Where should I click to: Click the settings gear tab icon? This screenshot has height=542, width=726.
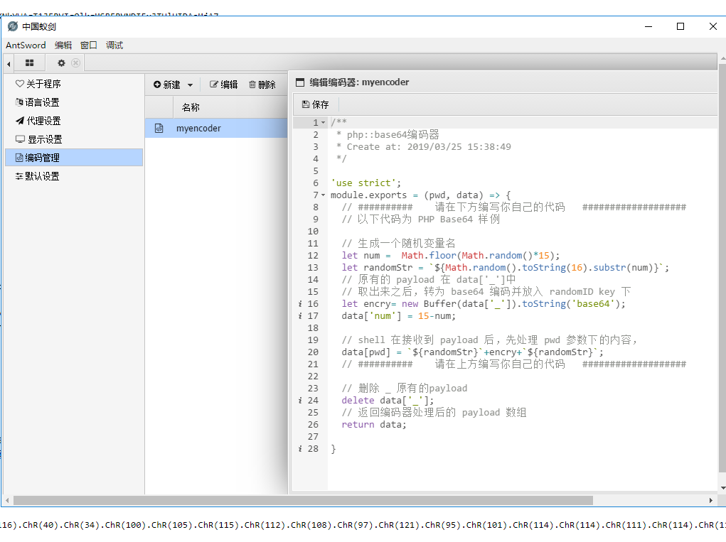coord(61,63)
